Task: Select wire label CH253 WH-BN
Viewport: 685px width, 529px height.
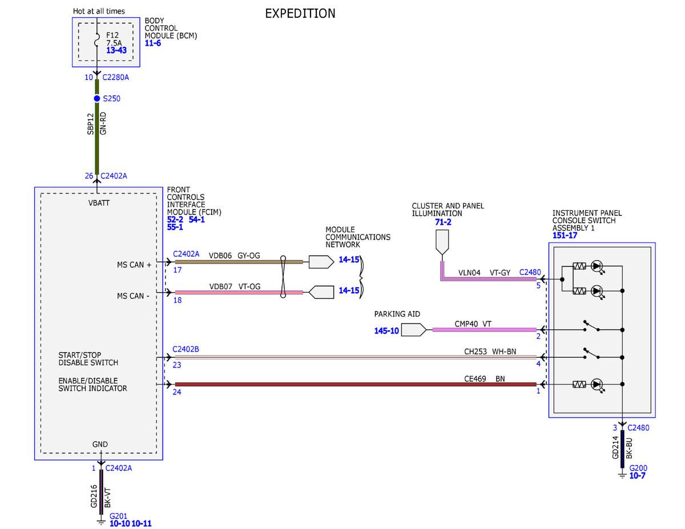Action: [x=490, y=352]
